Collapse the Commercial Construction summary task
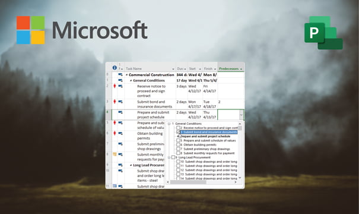The image size is (359, 214). point(126,75)
